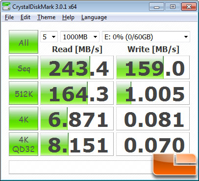Screen dimensions: 199x181
Task: Start the 4K random test
Action: coord(24,119)
